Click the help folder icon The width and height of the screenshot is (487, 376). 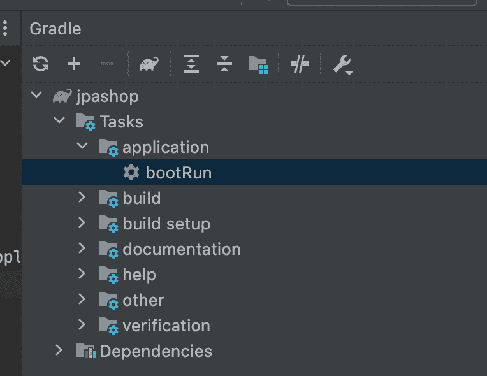coord(109,275)
